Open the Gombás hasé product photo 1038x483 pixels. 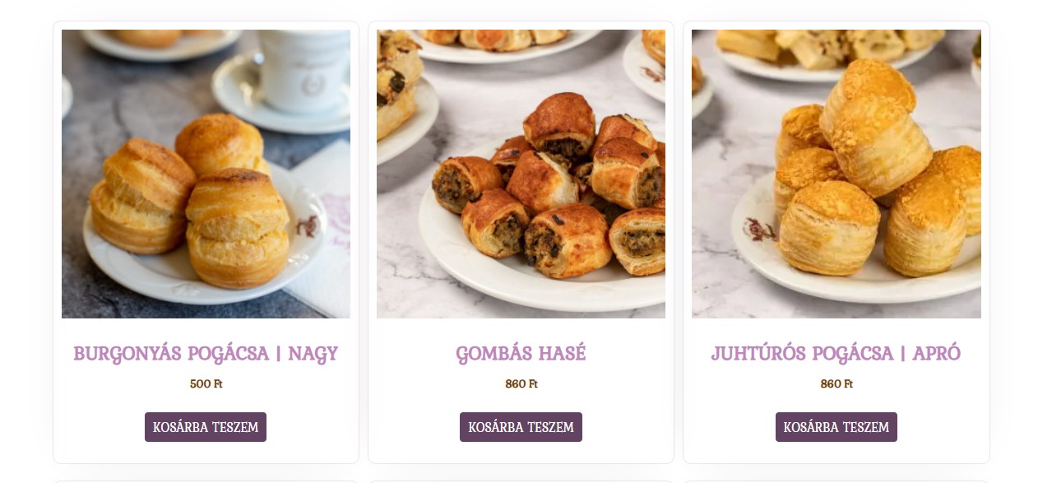point(521,174)
